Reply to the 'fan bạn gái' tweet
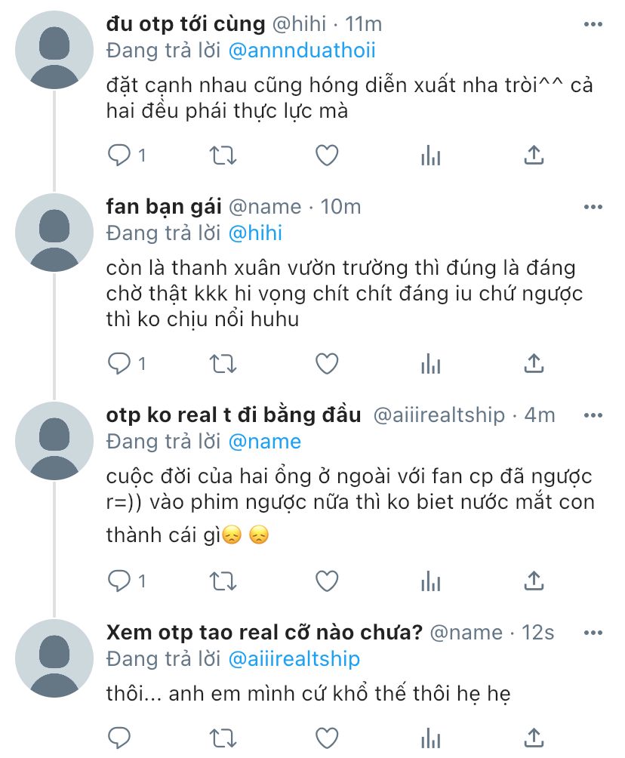This screenshot has height=758, width=625. tap(126, 364)
